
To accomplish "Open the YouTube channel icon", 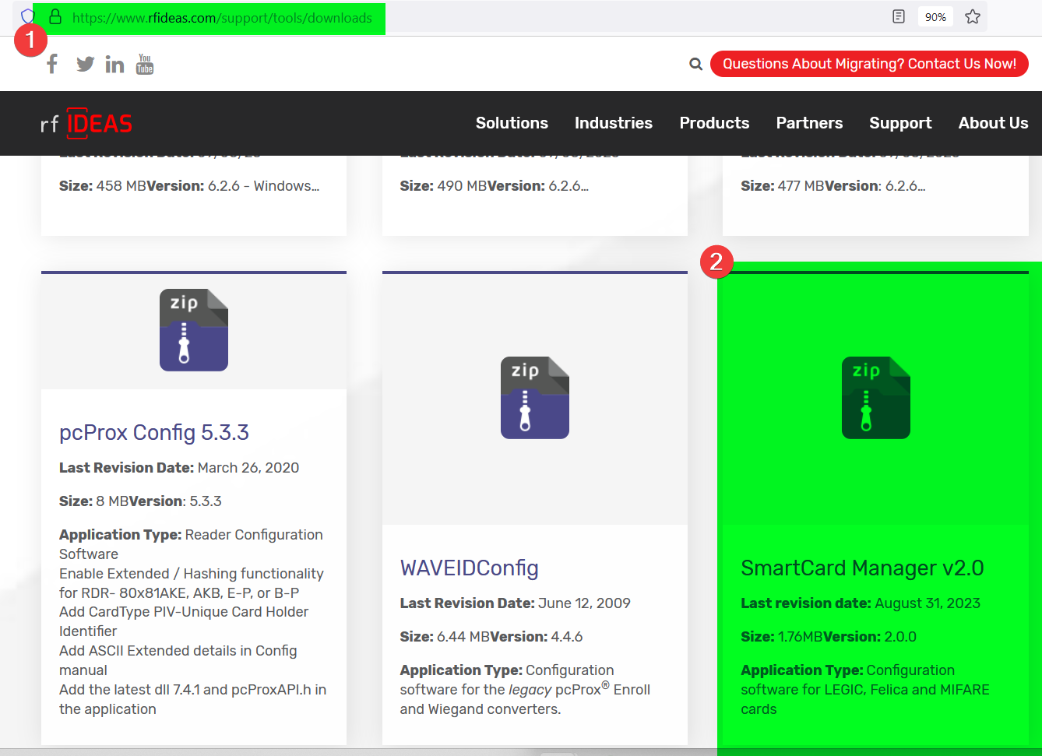I will (144, 64).
